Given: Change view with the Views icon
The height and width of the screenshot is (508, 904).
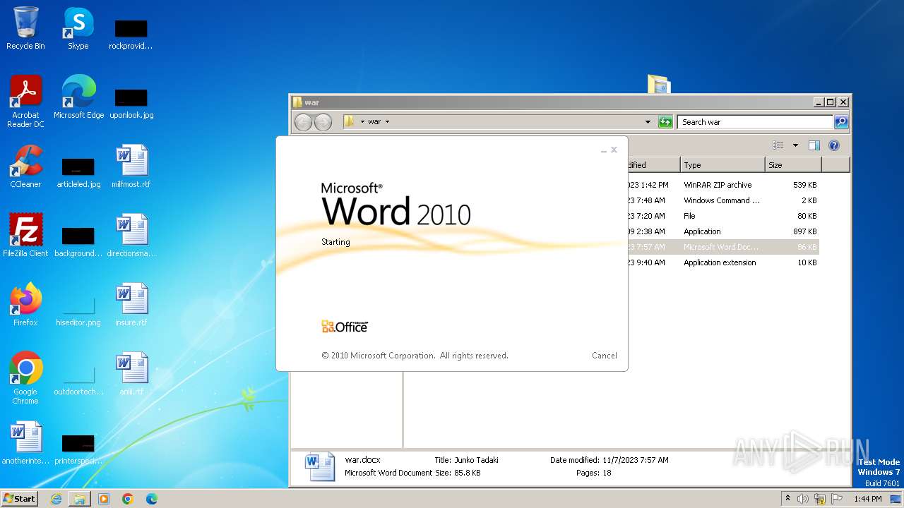Looking at the screenshot, I should [778, 145].
